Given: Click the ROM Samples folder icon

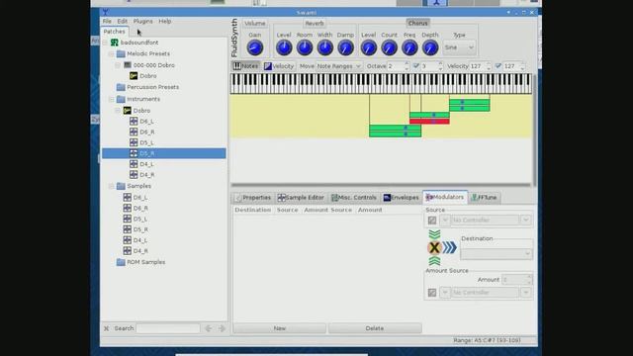Looking at the screenshot, I should pos(121,262).
